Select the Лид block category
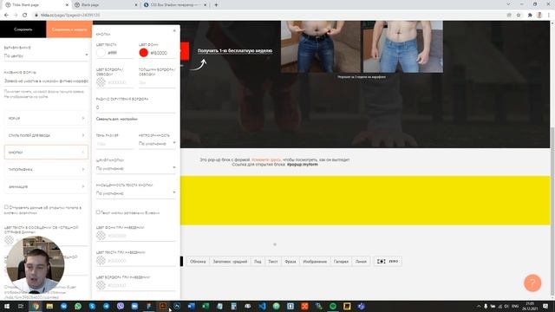The width and height of the screenshot is (555, 312). point(258,262)
